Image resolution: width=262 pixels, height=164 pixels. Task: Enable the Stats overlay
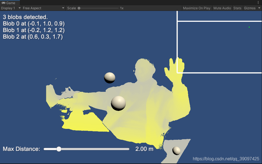tap(237, 8)
